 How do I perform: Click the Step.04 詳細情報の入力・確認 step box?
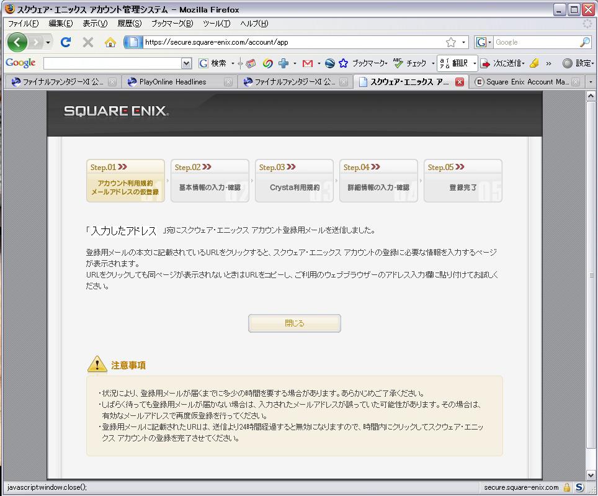click(378, 181)
